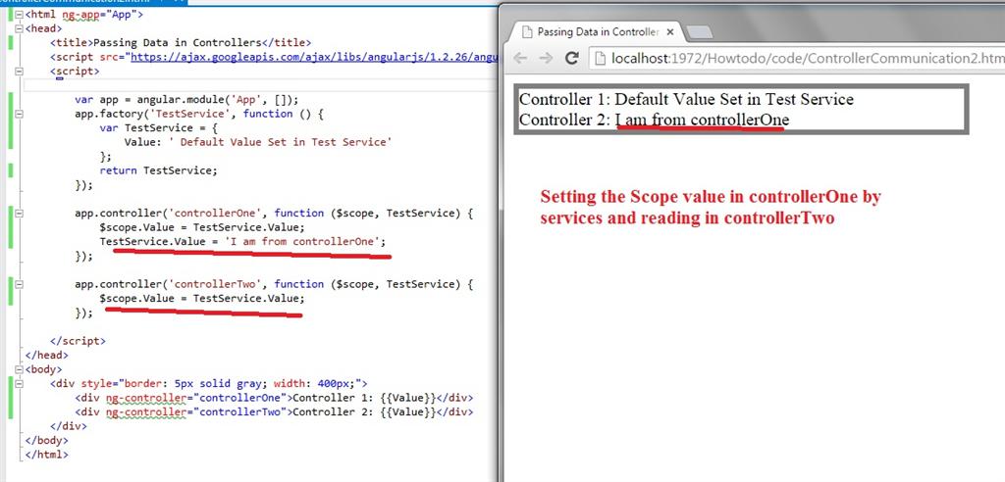
Task: Click $scope.Value line inside controllerOne
Action: click(x=202, y=227)
